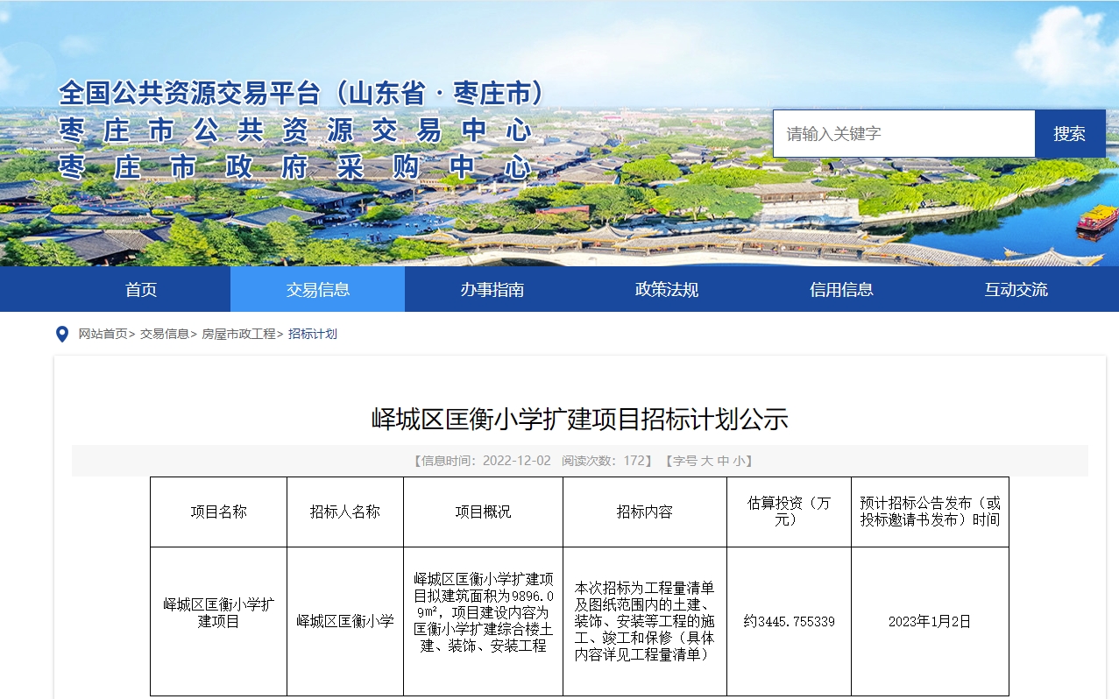1119x699 pixels.
Task: Go to 房屋市政工程 breadcrumb link
Action: point(238,334)
